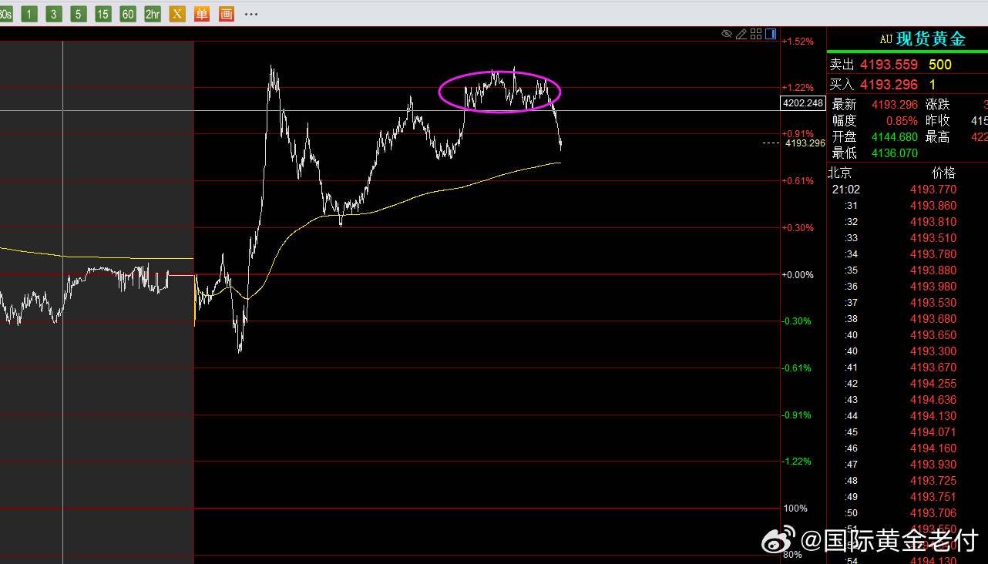988x564 pixels.
Task: Click the +1.52% axis label
Action: (x=798, y=42)
